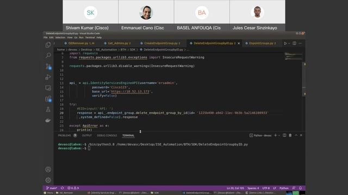This screenshot has height=195, width=348.
Task: Open the Run menu
Action: tap(81, 37)
